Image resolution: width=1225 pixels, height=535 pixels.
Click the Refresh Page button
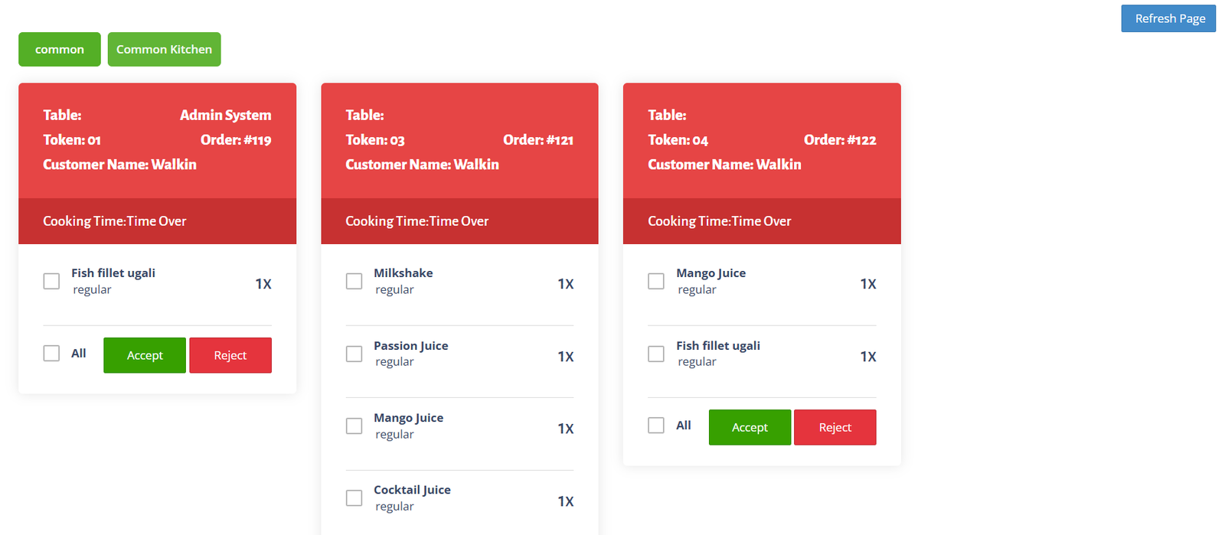1168,18
